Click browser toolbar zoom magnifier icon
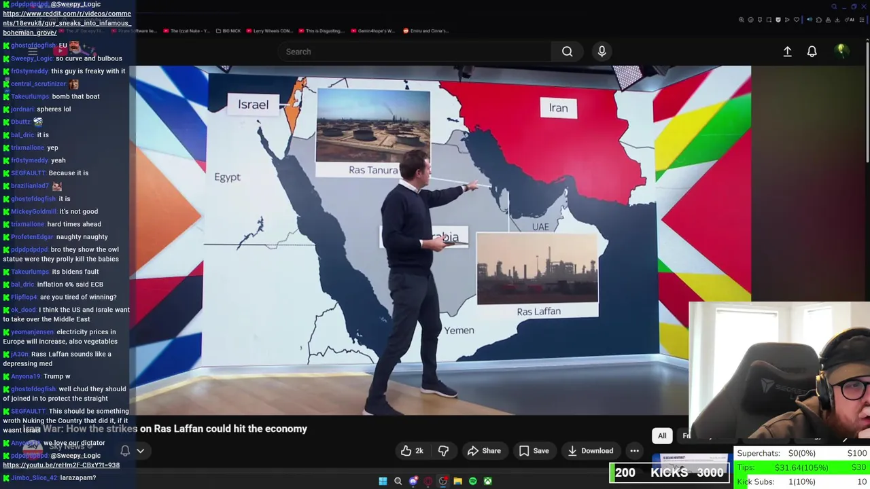Screen dimensions: 870x489 (741, 20)
